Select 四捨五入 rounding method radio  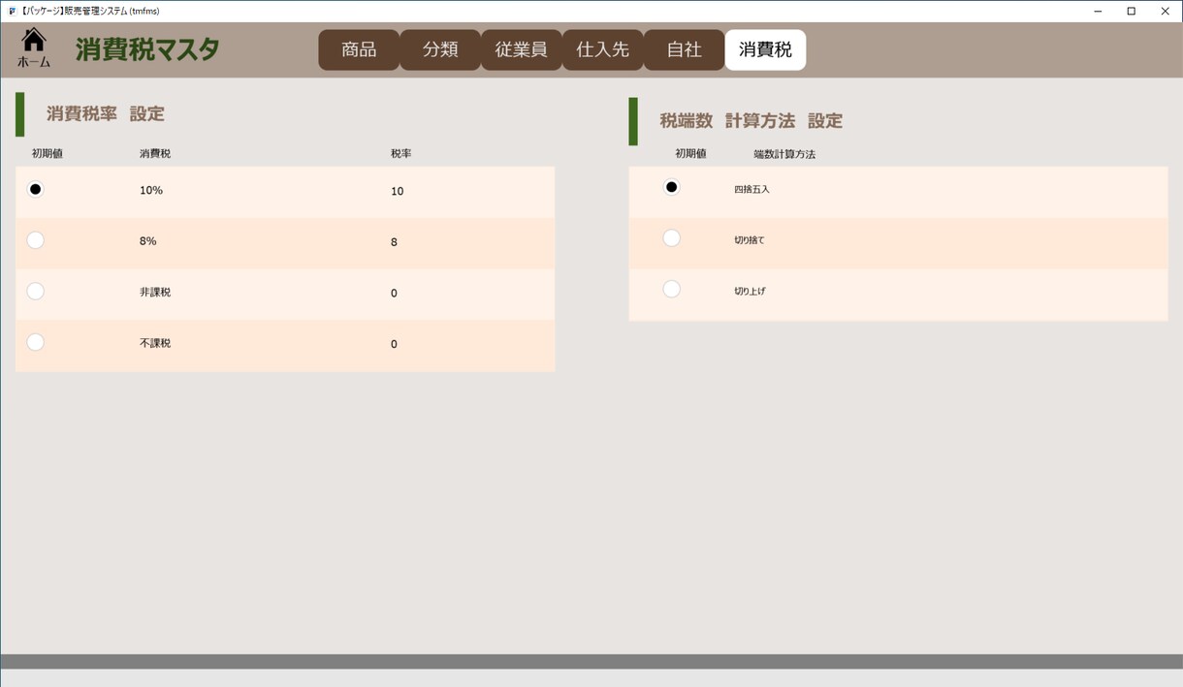tap(671, 187)
